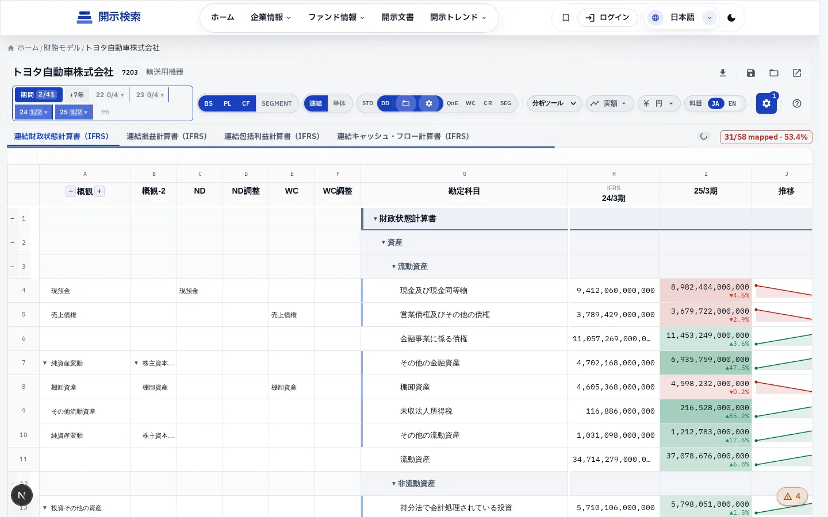This screenshot has width=828, height=517.
Task: Open 円 currency dropdown
Action: click(659, 103)
